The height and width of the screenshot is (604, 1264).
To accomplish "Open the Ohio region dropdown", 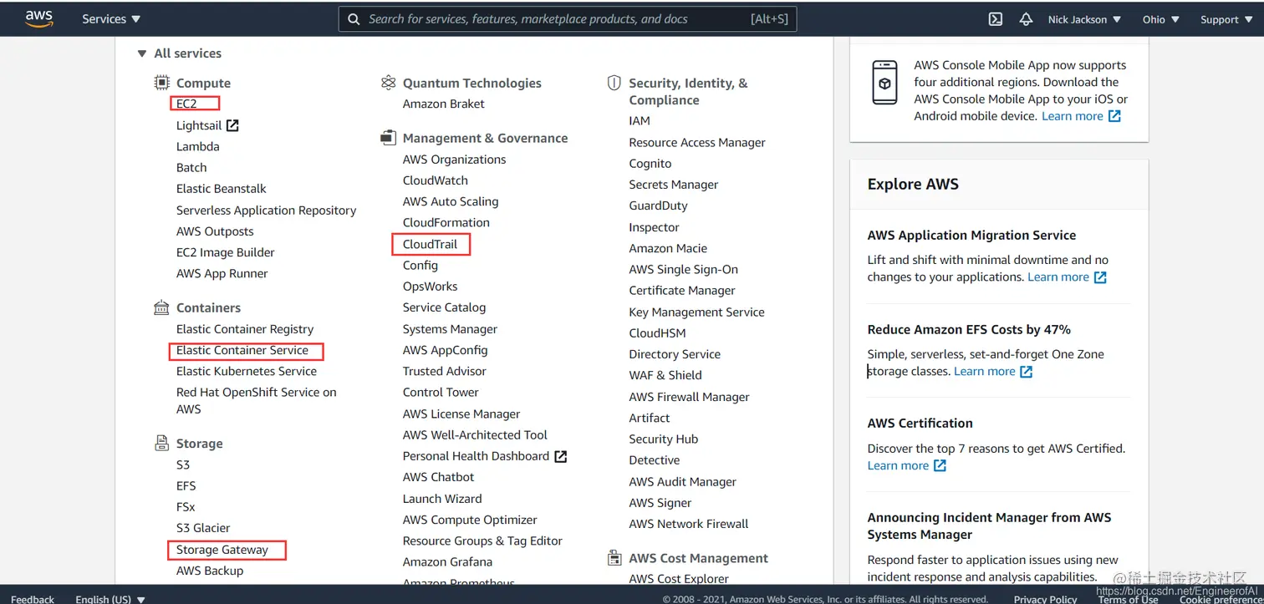I will point(1160,19).
